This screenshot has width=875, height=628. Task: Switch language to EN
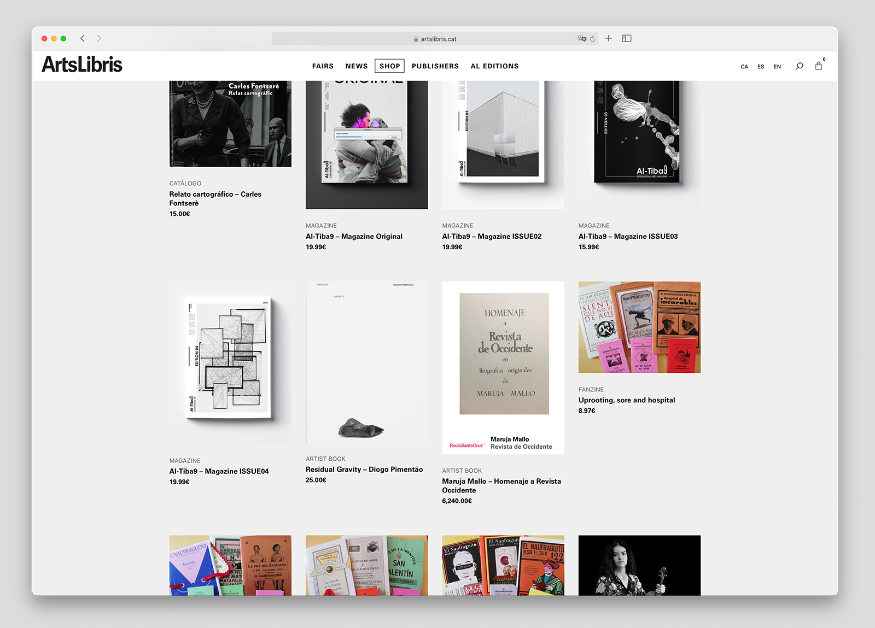(777, 67)
